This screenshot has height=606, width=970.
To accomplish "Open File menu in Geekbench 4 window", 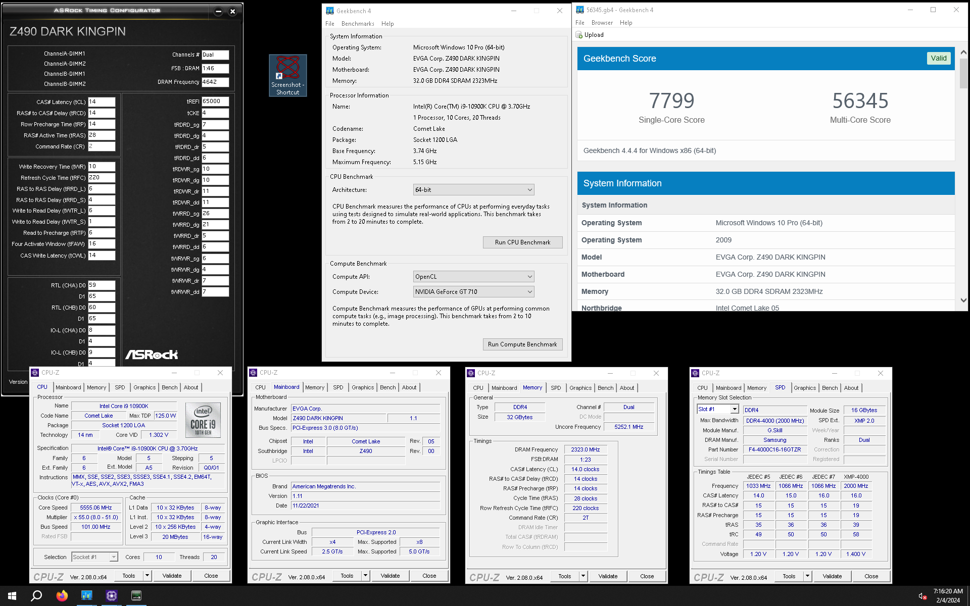I will pyautogui.click(x=330, y=24).
